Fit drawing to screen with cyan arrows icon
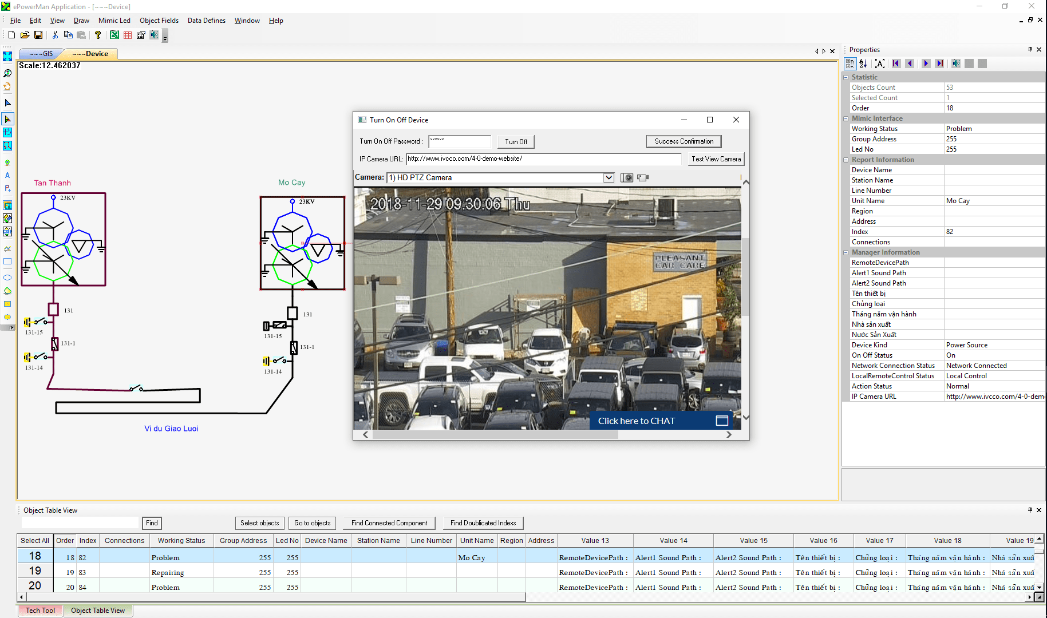Screen dimensions: 1047x618 (7, 57)
